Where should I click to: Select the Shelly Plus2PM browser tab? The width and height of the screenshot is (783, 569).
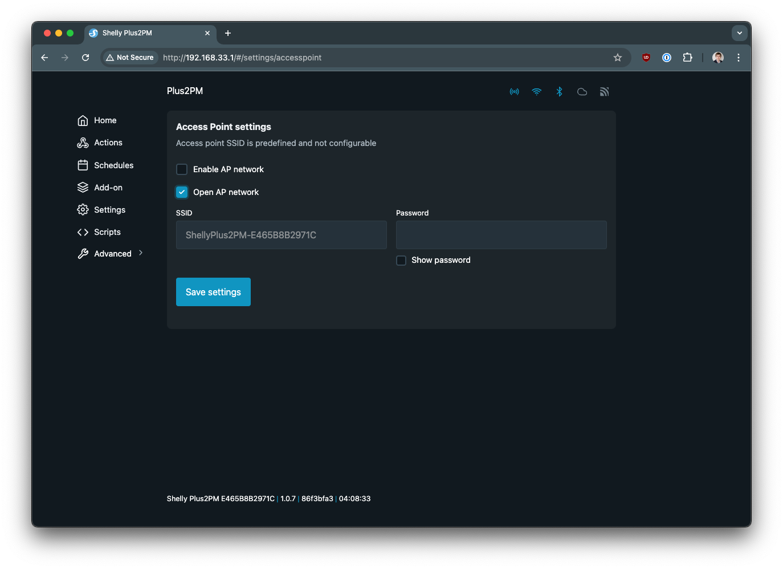tap(150, 33)
